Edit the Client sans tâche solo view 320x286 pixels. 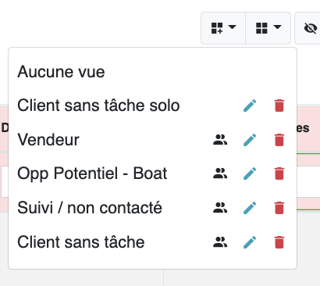250,105
